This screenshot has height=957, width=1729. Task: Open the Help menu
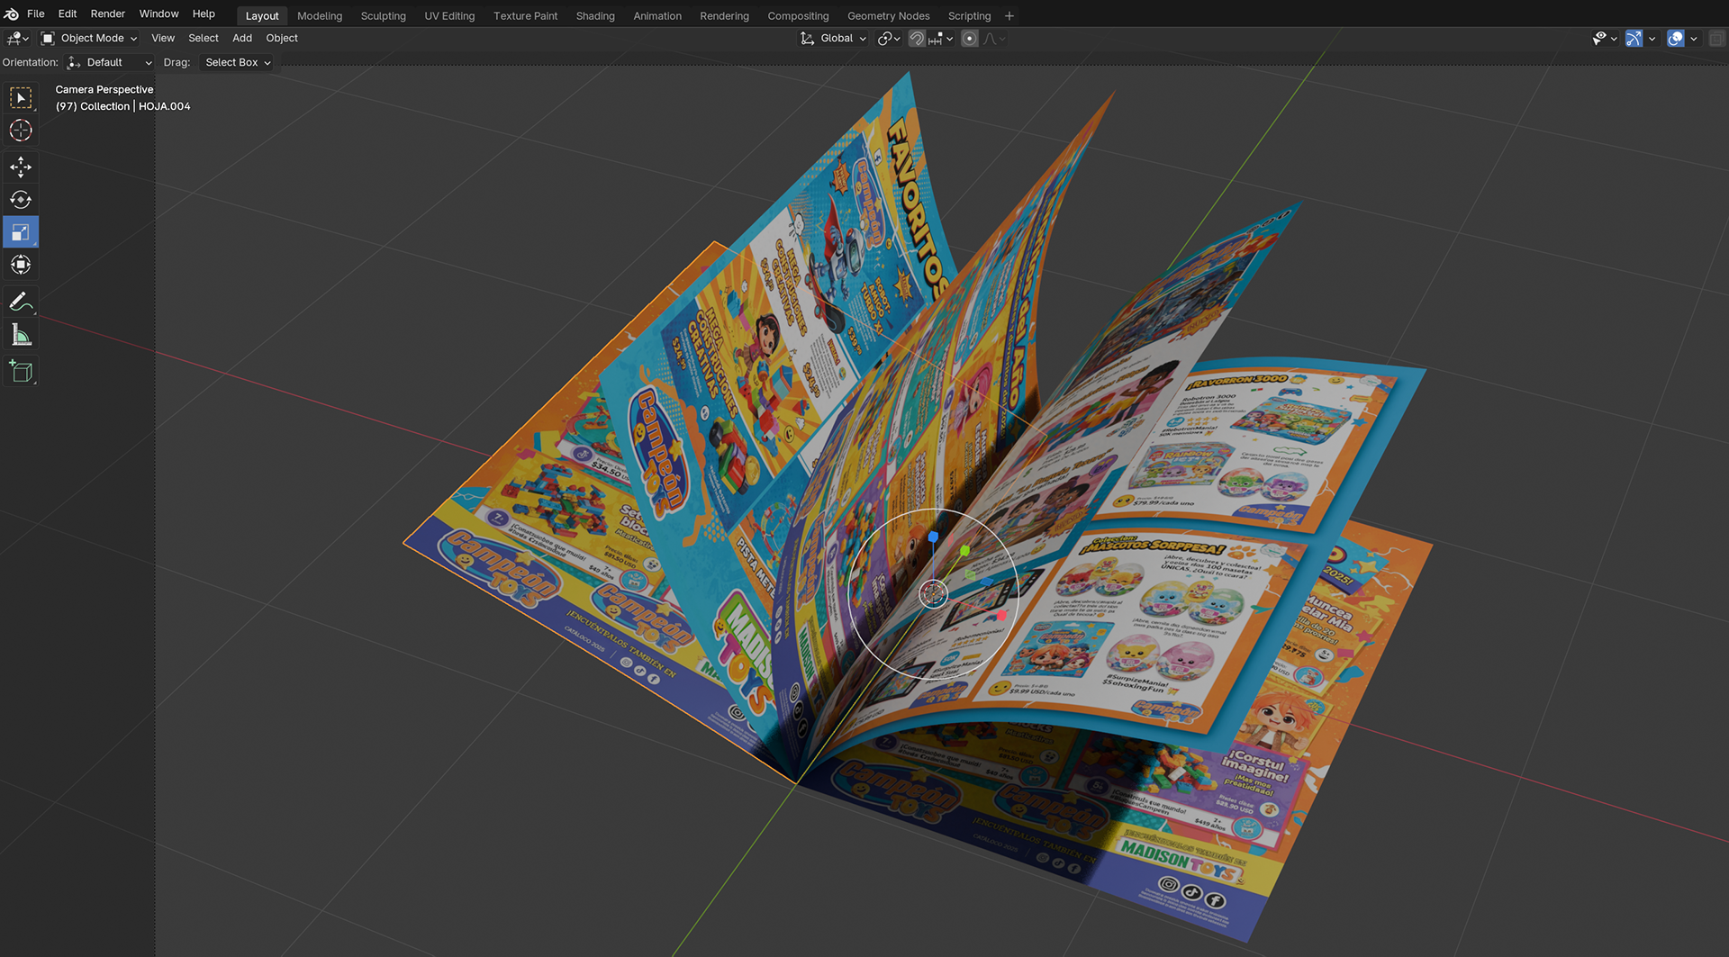point(204,14)
